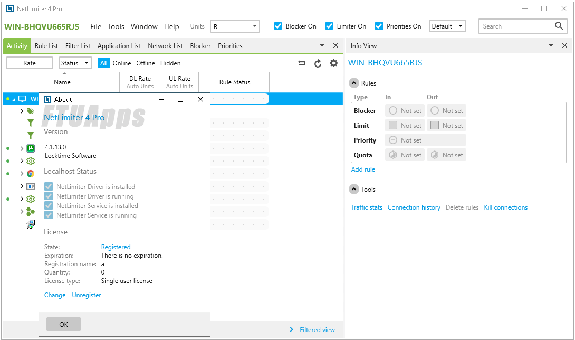Collapse the Tools section chevron

pos(353,189)
